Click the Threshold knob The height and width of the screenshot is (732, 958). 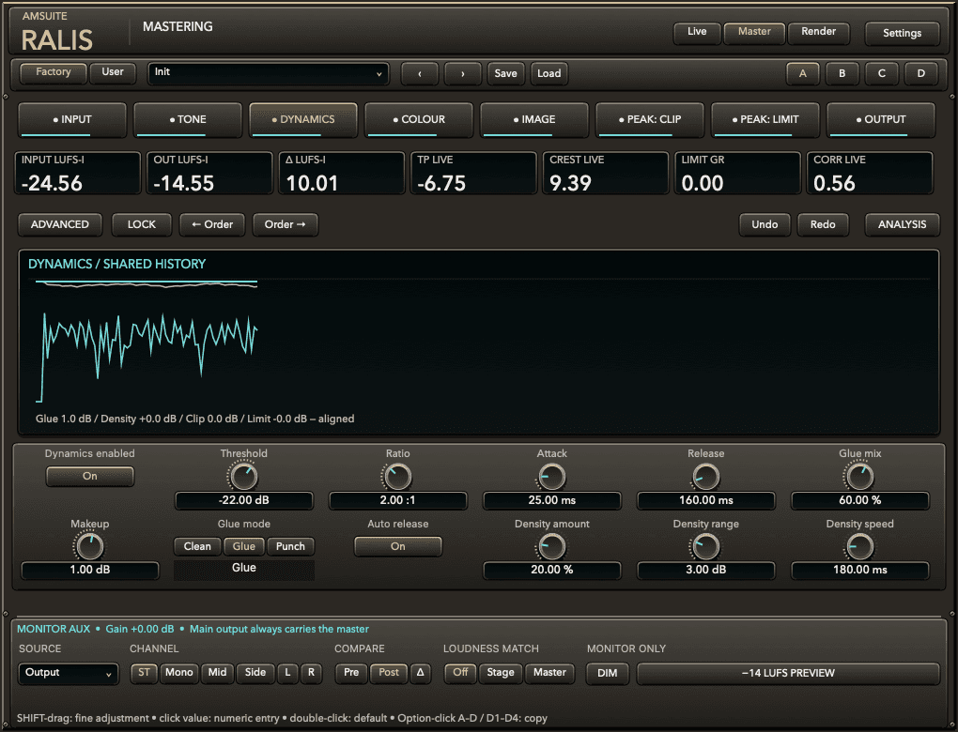point(244,477)
